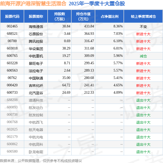Select stock name 海格通信

pos(36,27)
